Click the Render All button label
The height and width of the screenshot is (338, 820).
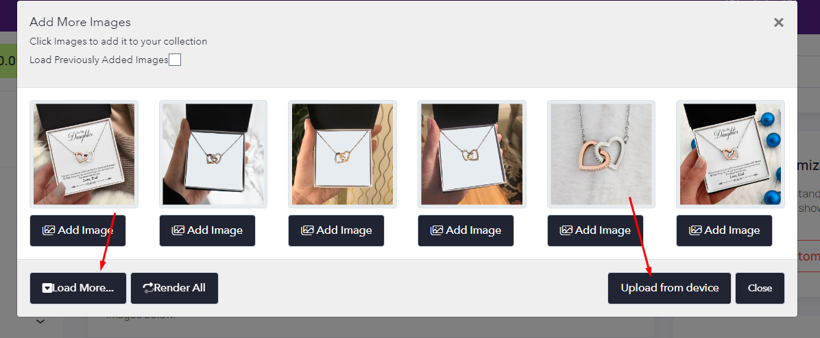(x=180, y=288)
